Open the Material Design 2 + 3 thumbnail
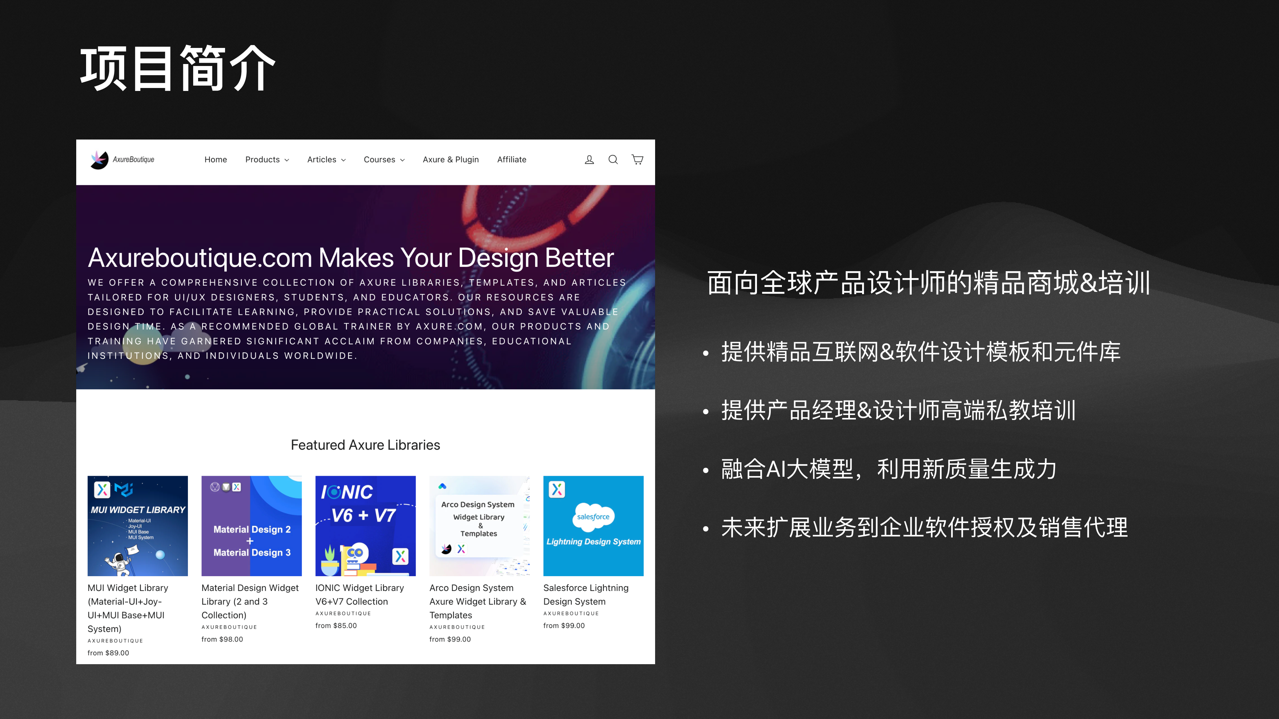The image size is (1279, 719). tap(251, 526)
